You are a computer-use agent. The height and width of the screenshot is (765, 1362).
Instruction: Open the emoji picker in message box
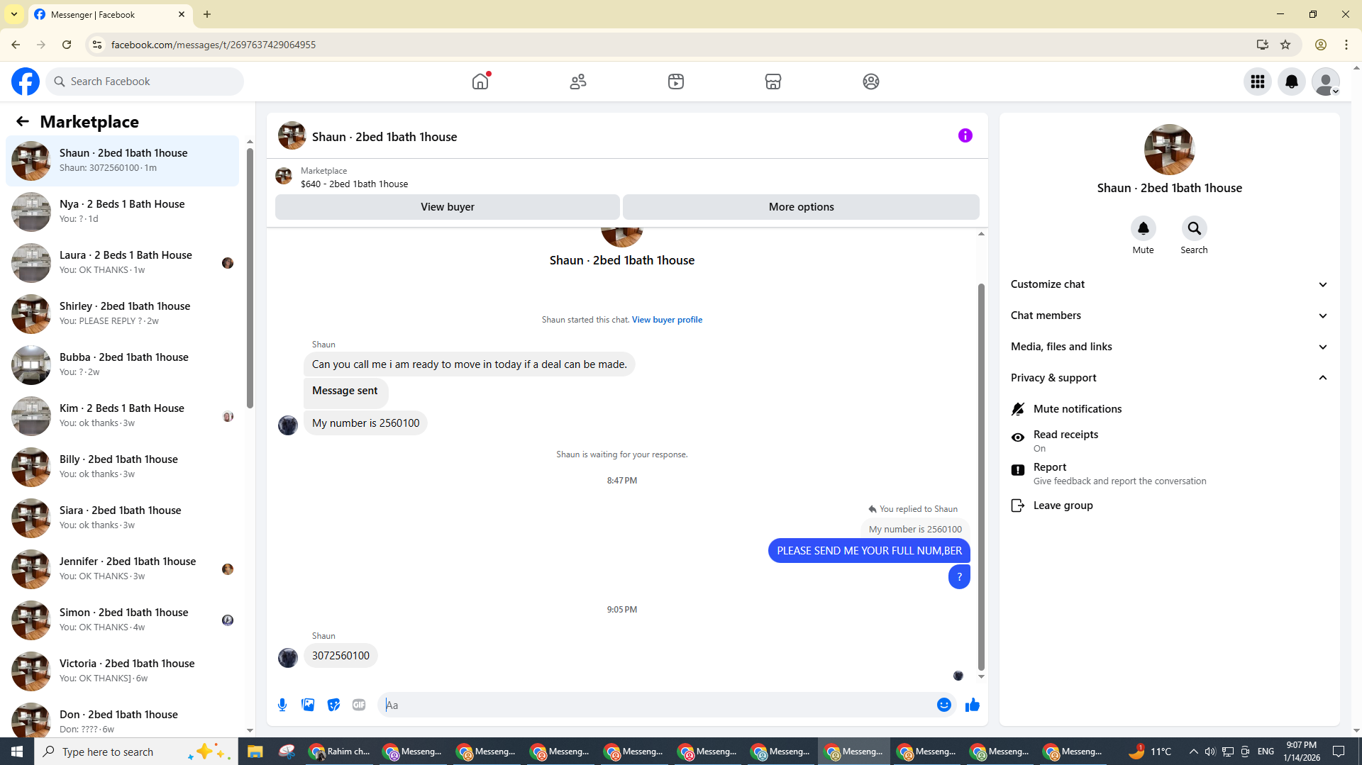click(944, 705)
